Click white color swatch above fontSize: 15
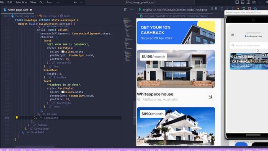The height and width of the screenshot is (151, 268). pyautogui.click(x=62, y=92)
